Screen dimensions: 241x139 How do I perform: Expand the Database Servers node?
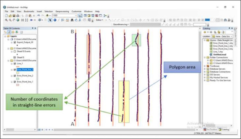coord(205,69)
